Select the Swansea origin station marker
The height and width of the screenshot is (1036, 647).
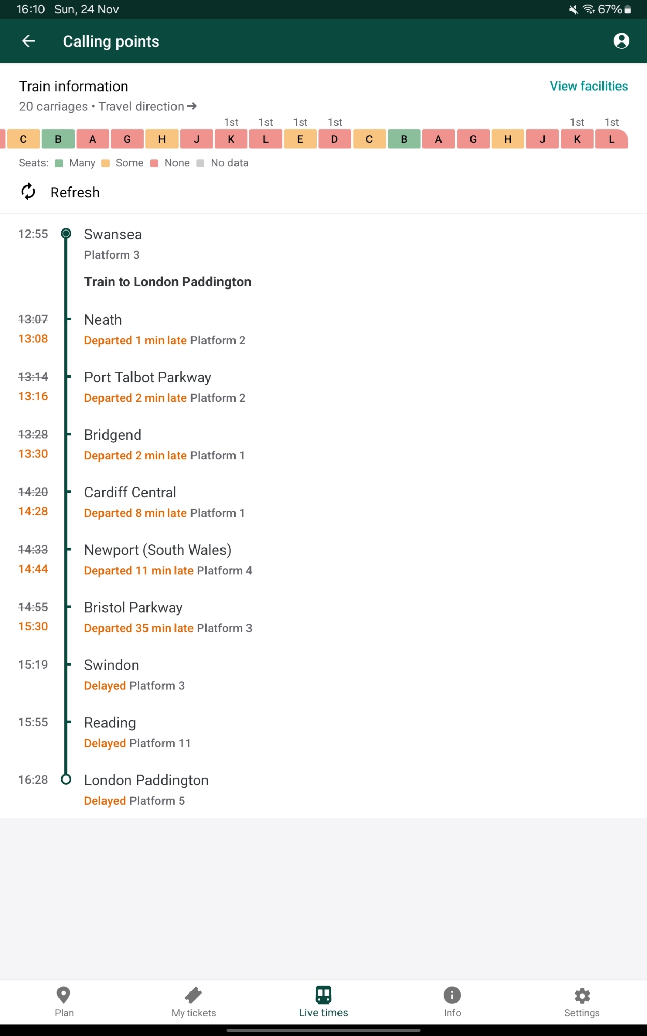(66, 234)
